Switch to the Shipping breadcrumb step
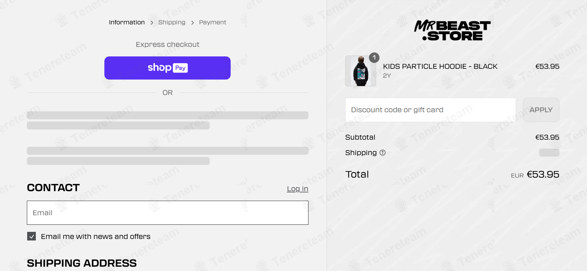 [x=172, y=23]
